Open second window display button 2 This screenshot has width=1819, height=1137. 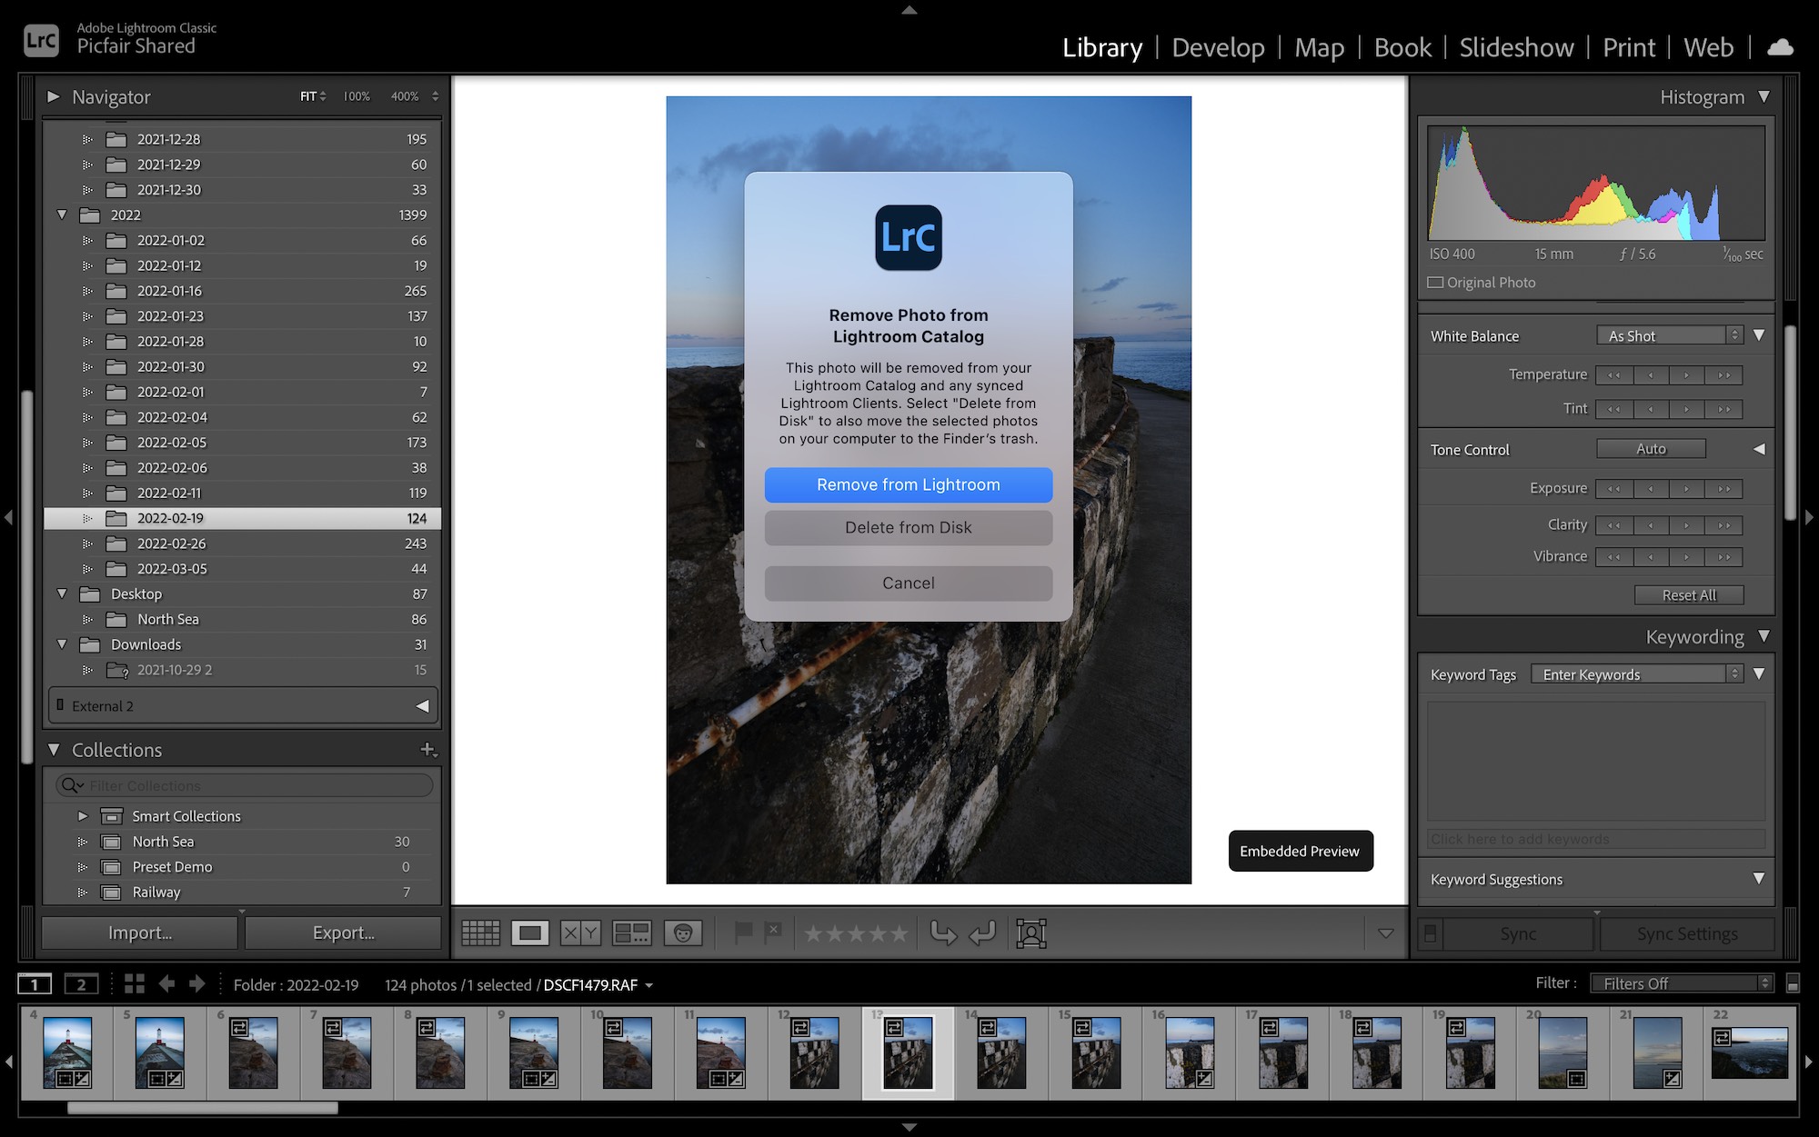tap(81, 984)
